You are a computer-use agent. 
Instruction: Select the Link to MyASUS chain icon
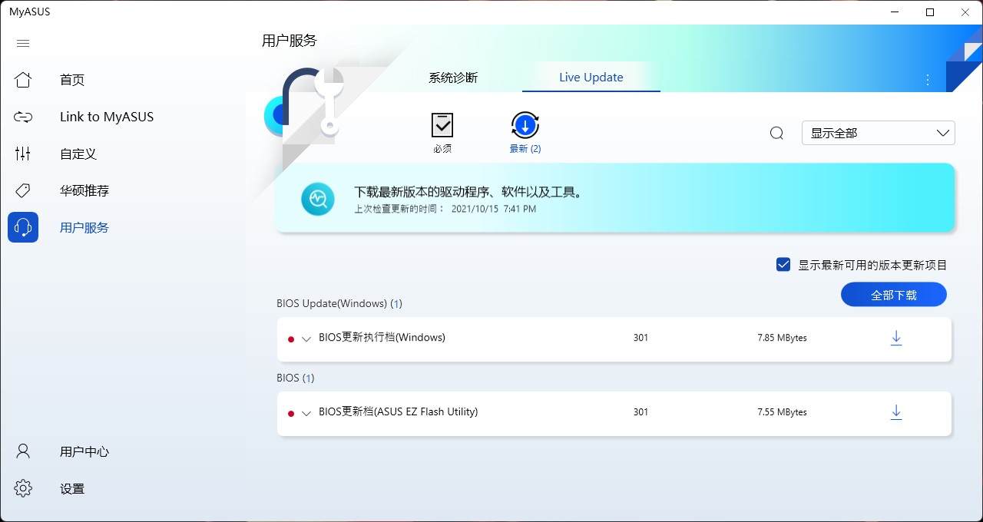23,117
